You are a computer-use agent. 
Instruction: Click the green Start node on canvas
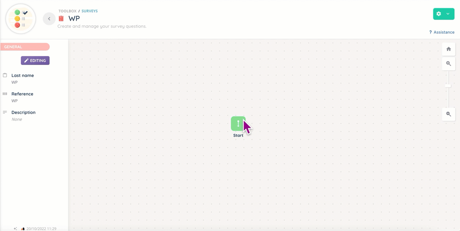(x=238, y=124)
